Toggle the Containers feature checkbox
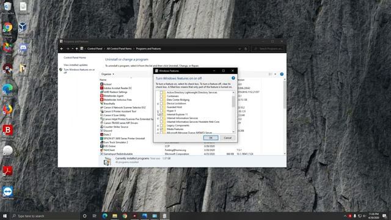The width and height of the screenshot is (391, 220). coord(161,96)
